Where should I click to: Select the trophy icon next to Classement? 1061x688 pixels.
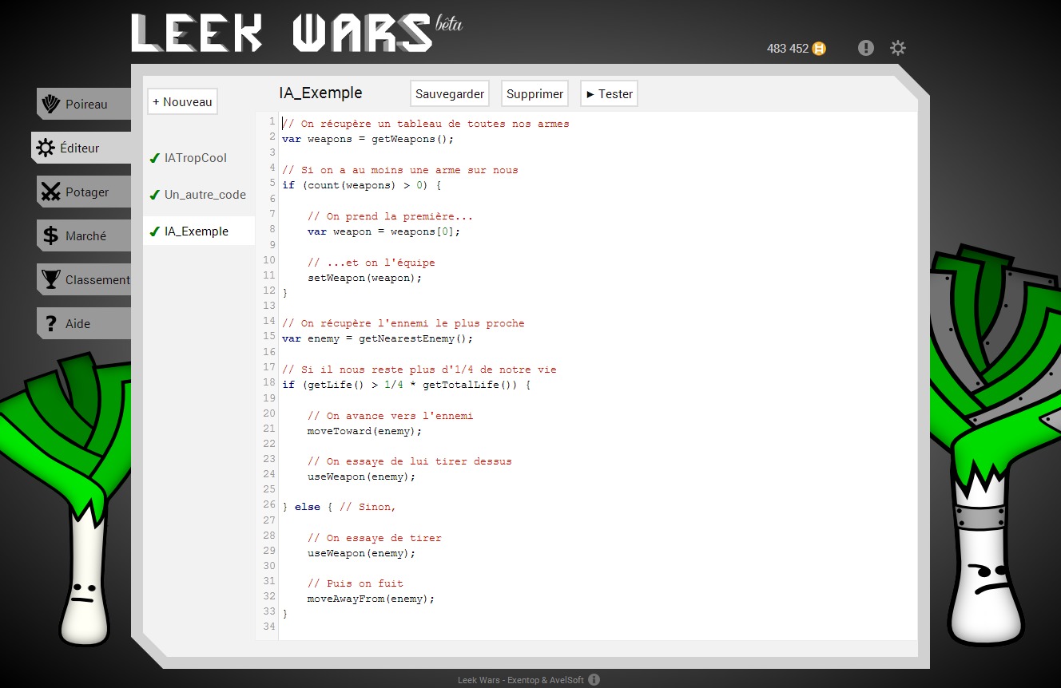click(x=50, y=279)
